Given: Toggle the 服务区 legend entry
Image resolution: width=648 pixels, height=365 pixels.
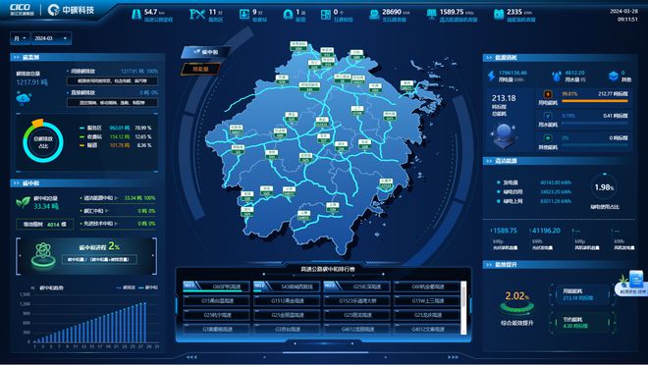Looking at the screenshot, I should coord(91,128).
